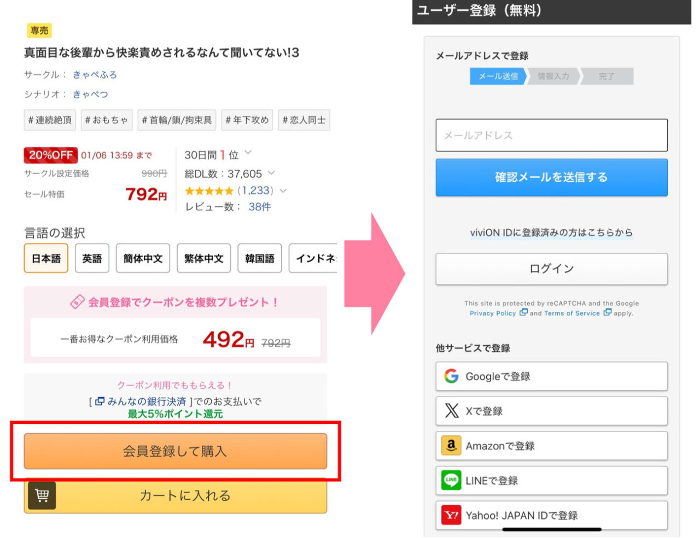Focus the メールアドレス input field

[551, 135]
